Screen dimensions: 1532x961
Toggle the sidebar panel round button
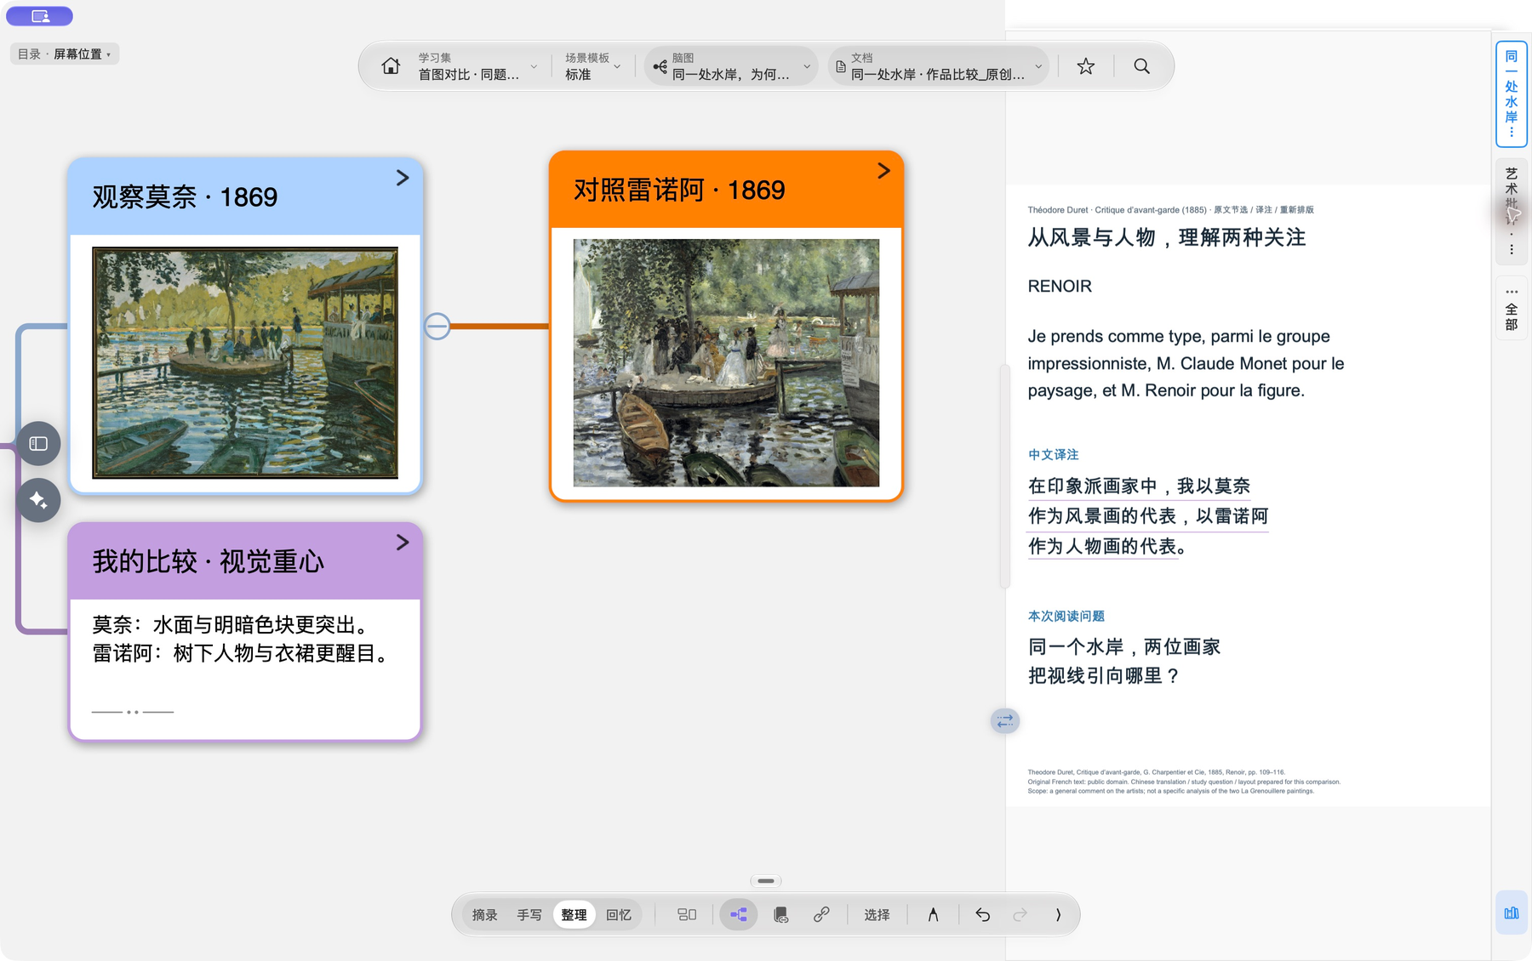click(x=38, y=443)
